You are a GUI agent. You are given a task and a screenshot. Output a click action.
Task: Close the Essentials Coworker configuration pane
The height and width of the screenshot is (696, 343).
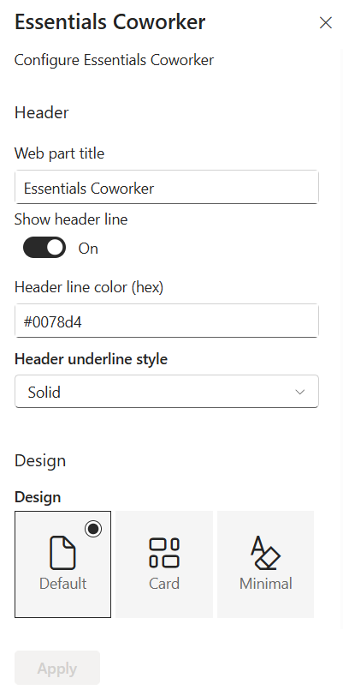click(x=326, y=22)
